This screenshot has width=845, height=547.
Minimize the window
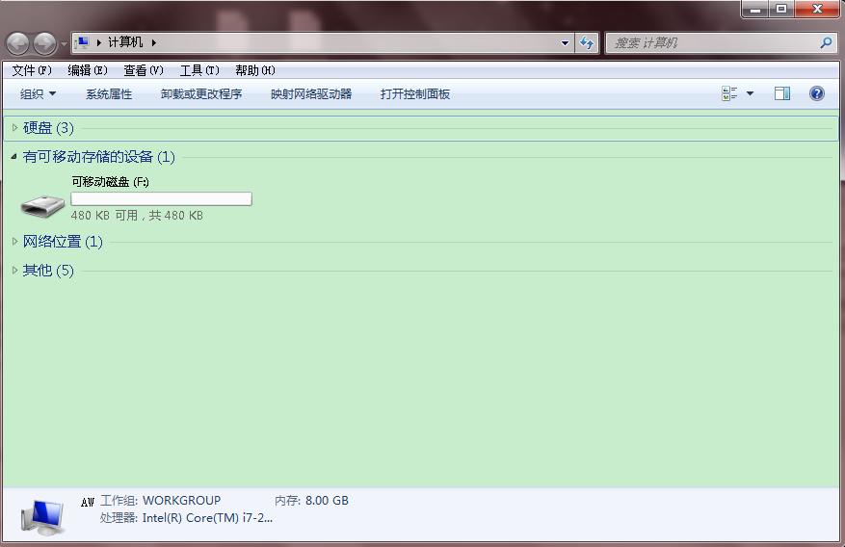point(754,10)
